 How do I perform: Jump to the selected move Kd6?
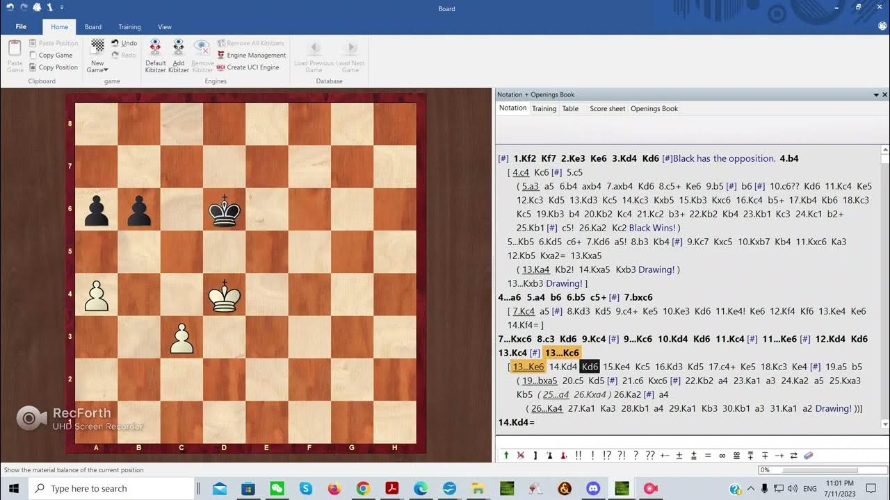coord(590,367)
